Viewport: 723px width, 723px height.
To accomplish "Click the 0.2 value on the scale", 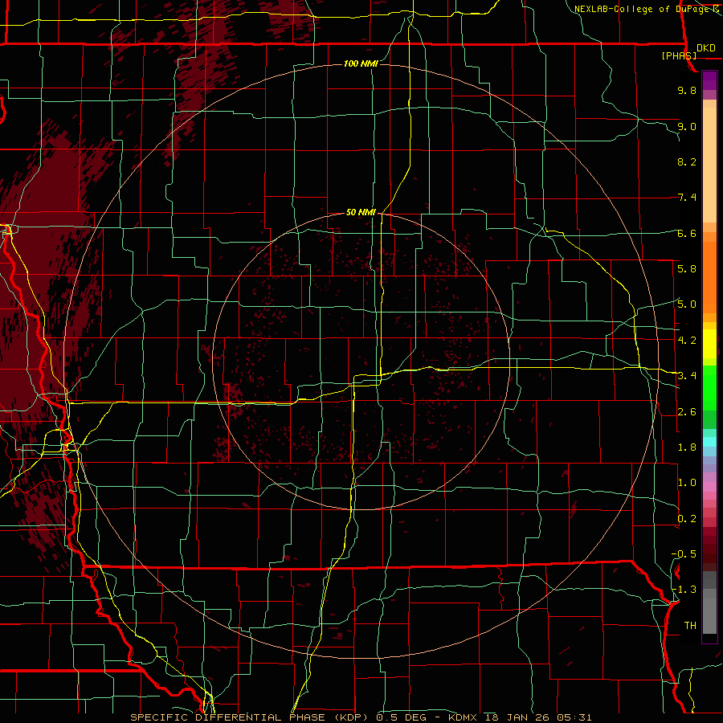I will coord(687,519).
